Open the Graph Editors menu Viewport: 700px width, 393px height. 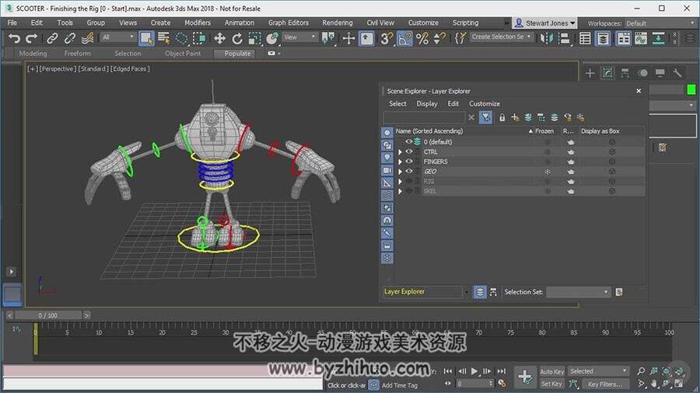(x=289, y=23)
